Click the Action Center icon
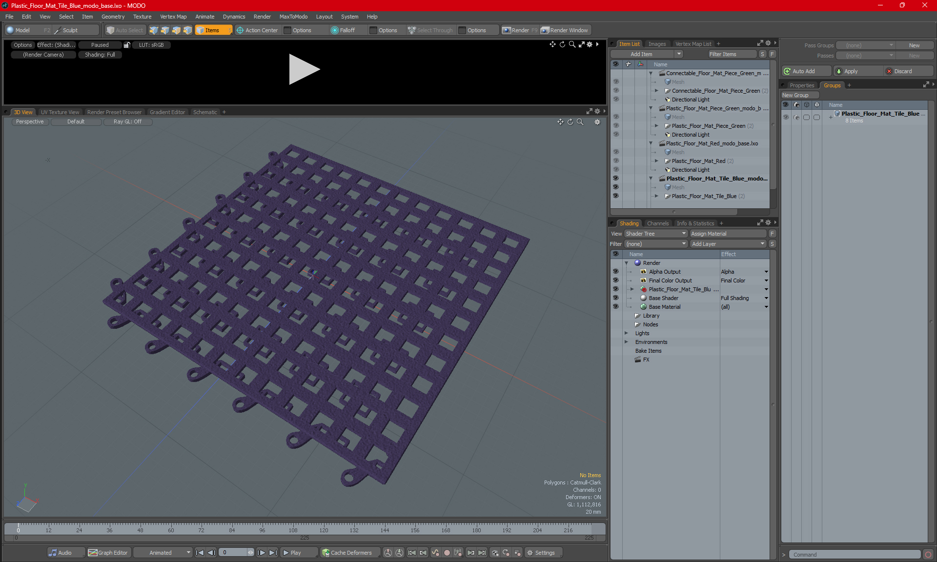 (240, 30)
